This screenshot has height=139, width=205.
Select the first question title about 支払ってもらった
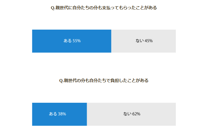104,8
